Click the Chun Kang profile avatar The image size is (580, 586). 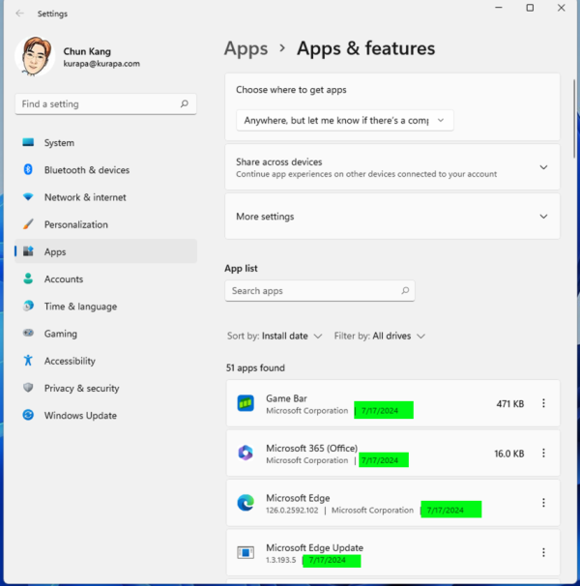pyautogui.click(x=35, y=56)
